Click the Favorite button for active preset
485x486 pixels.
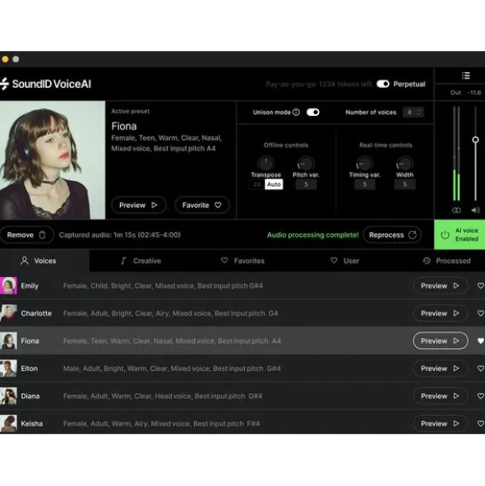(x=201, y=205)
